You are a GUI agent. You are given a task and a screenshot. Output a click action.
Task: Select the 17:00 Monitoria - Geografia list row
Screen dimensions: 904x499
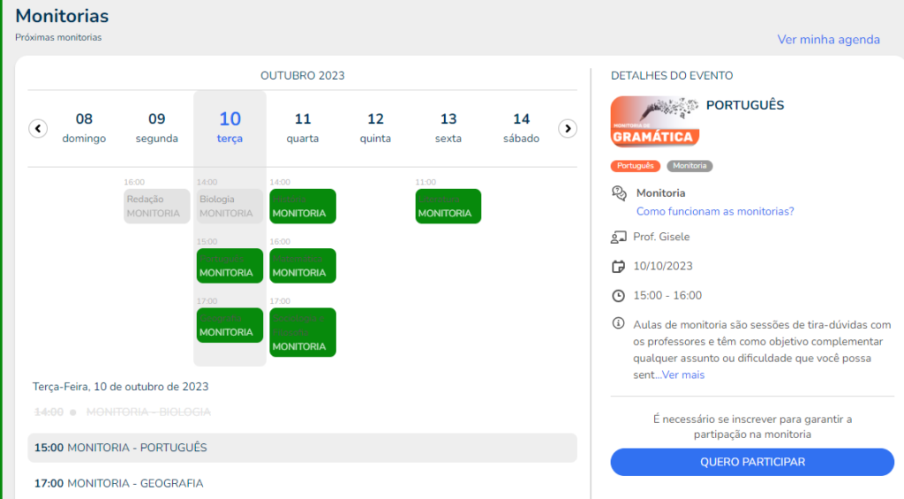tap(302, 483)
